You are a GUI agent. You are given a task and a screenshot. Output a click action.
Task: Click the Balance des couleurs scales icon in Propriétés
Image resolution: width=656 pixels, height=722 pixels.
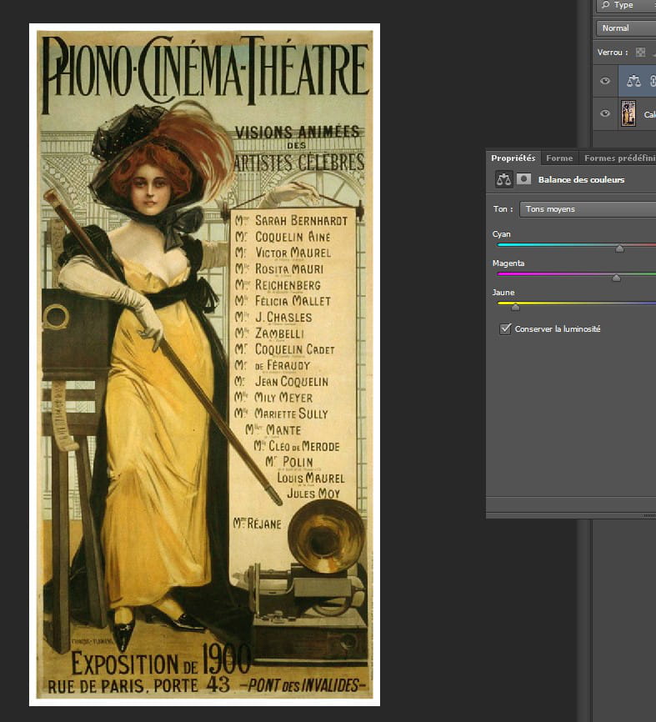pos(503,179)
